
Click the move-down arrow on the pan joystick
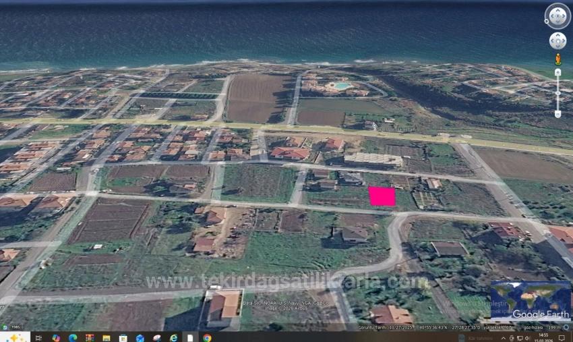coord(557,47)
